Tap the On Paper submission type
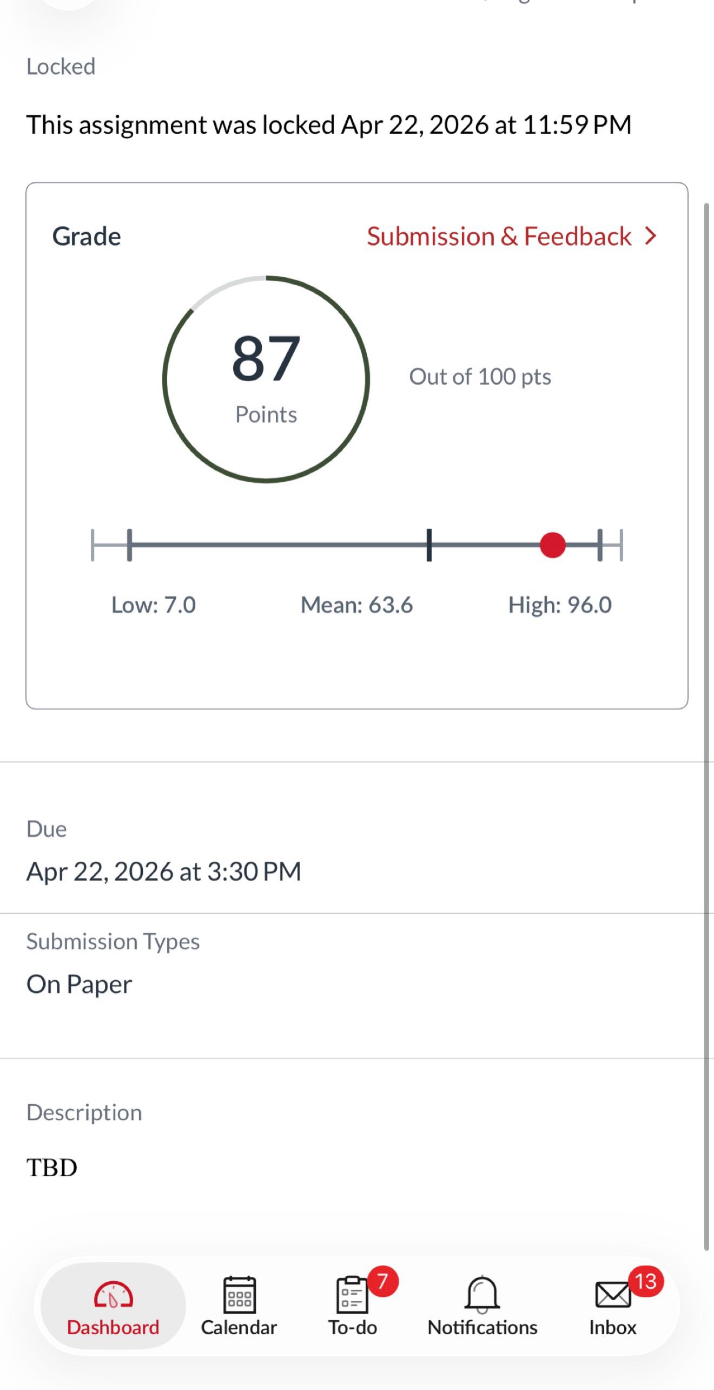This screenshot has height=1390, width=714. [79, 985]
